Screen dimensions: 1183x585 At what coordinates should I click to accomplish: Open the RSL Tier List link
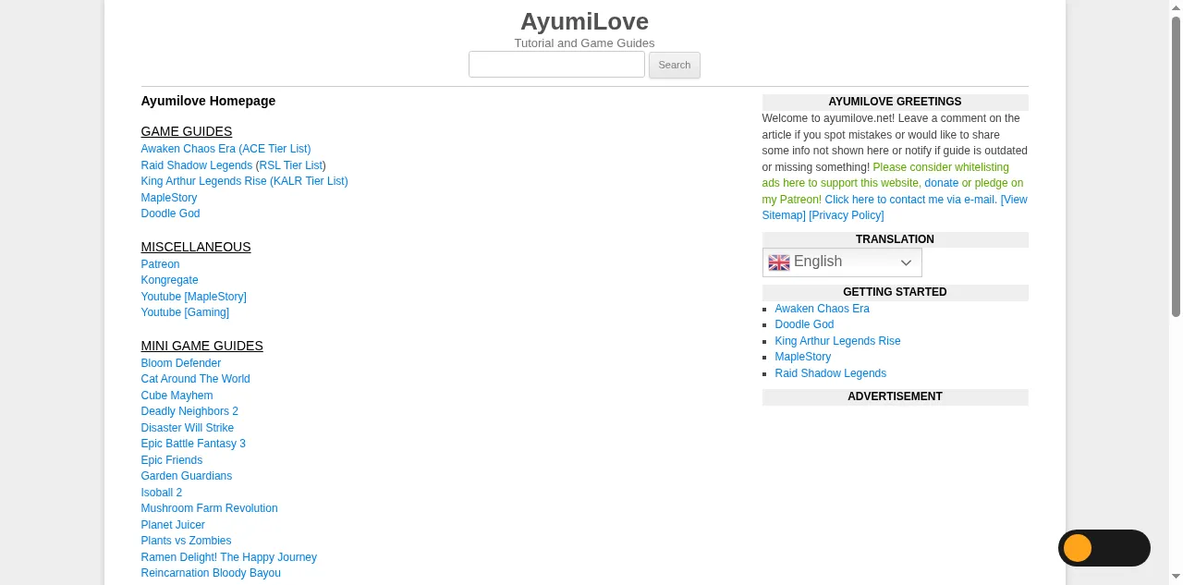290,165
